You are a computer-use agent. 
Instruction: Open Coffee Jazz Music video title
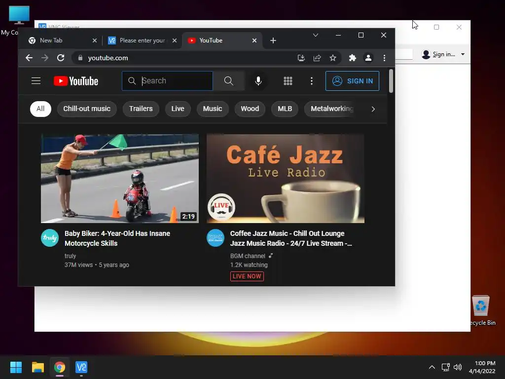pos(291,238)
